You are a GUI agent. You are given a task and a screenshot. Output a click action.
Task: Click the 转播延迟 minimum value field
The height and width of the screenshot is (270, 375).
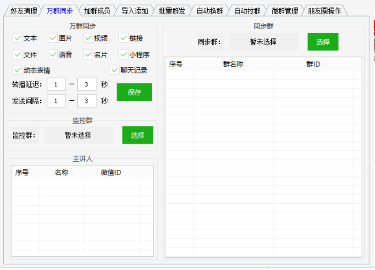coord(56,85)
